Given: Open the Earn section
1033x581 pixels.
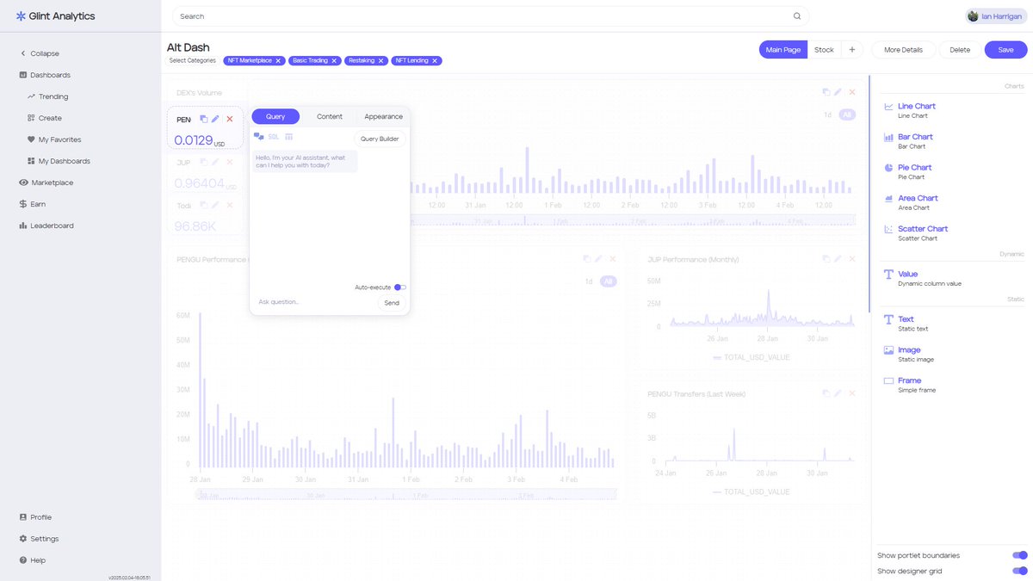Looking at the screenshot, I should (x=33, y=204).
